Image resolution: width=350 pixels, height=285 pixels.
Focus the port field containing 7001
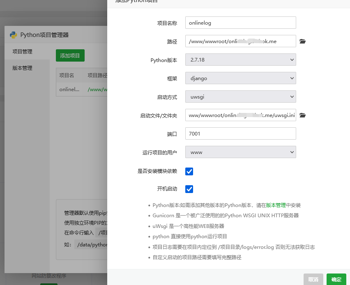click(241, 133)
